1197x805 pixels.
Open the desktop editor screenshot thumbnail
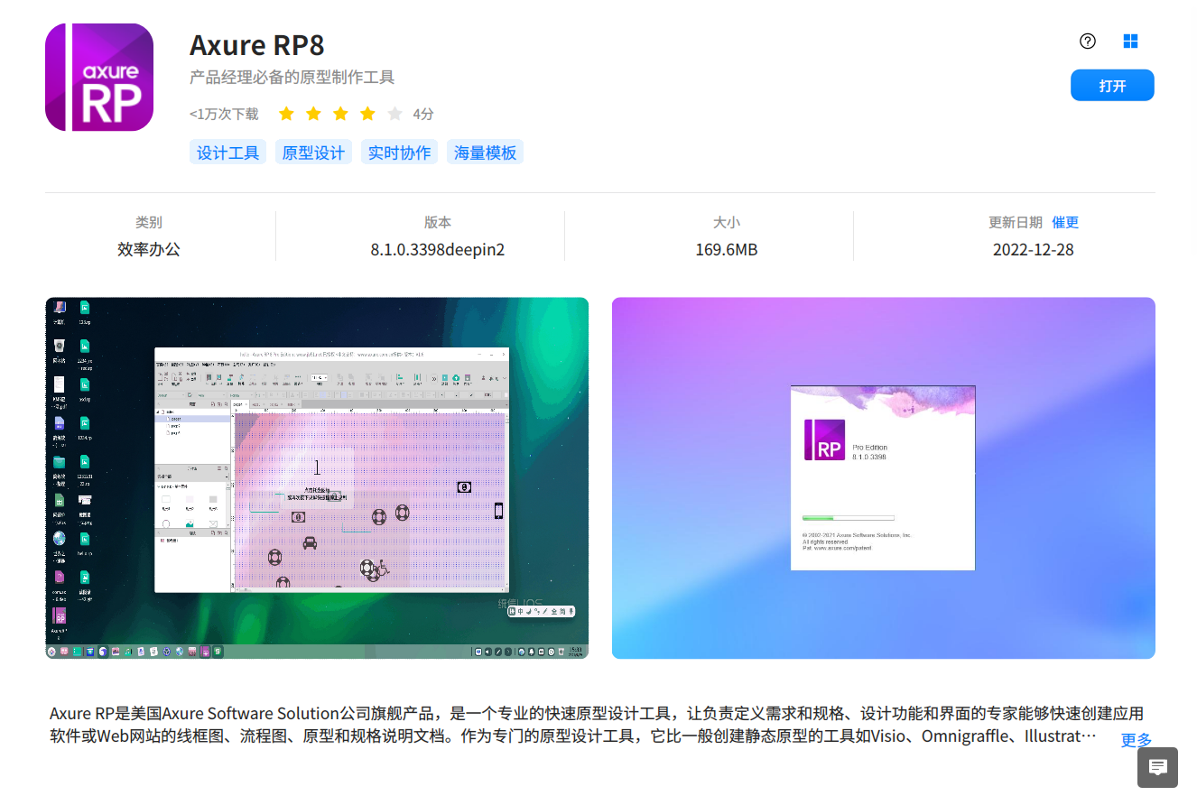317,478
